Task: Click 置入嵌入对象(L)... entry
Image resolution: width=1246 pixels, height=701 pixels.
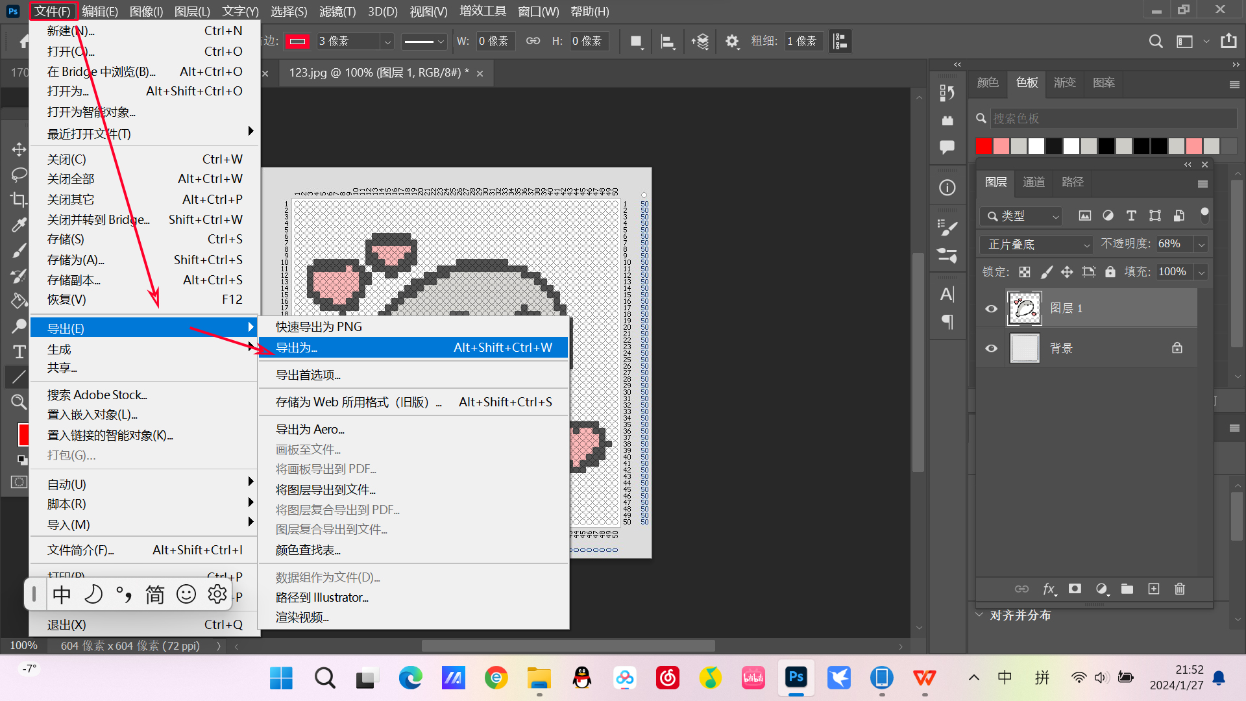Action: [x=145, y=415]
